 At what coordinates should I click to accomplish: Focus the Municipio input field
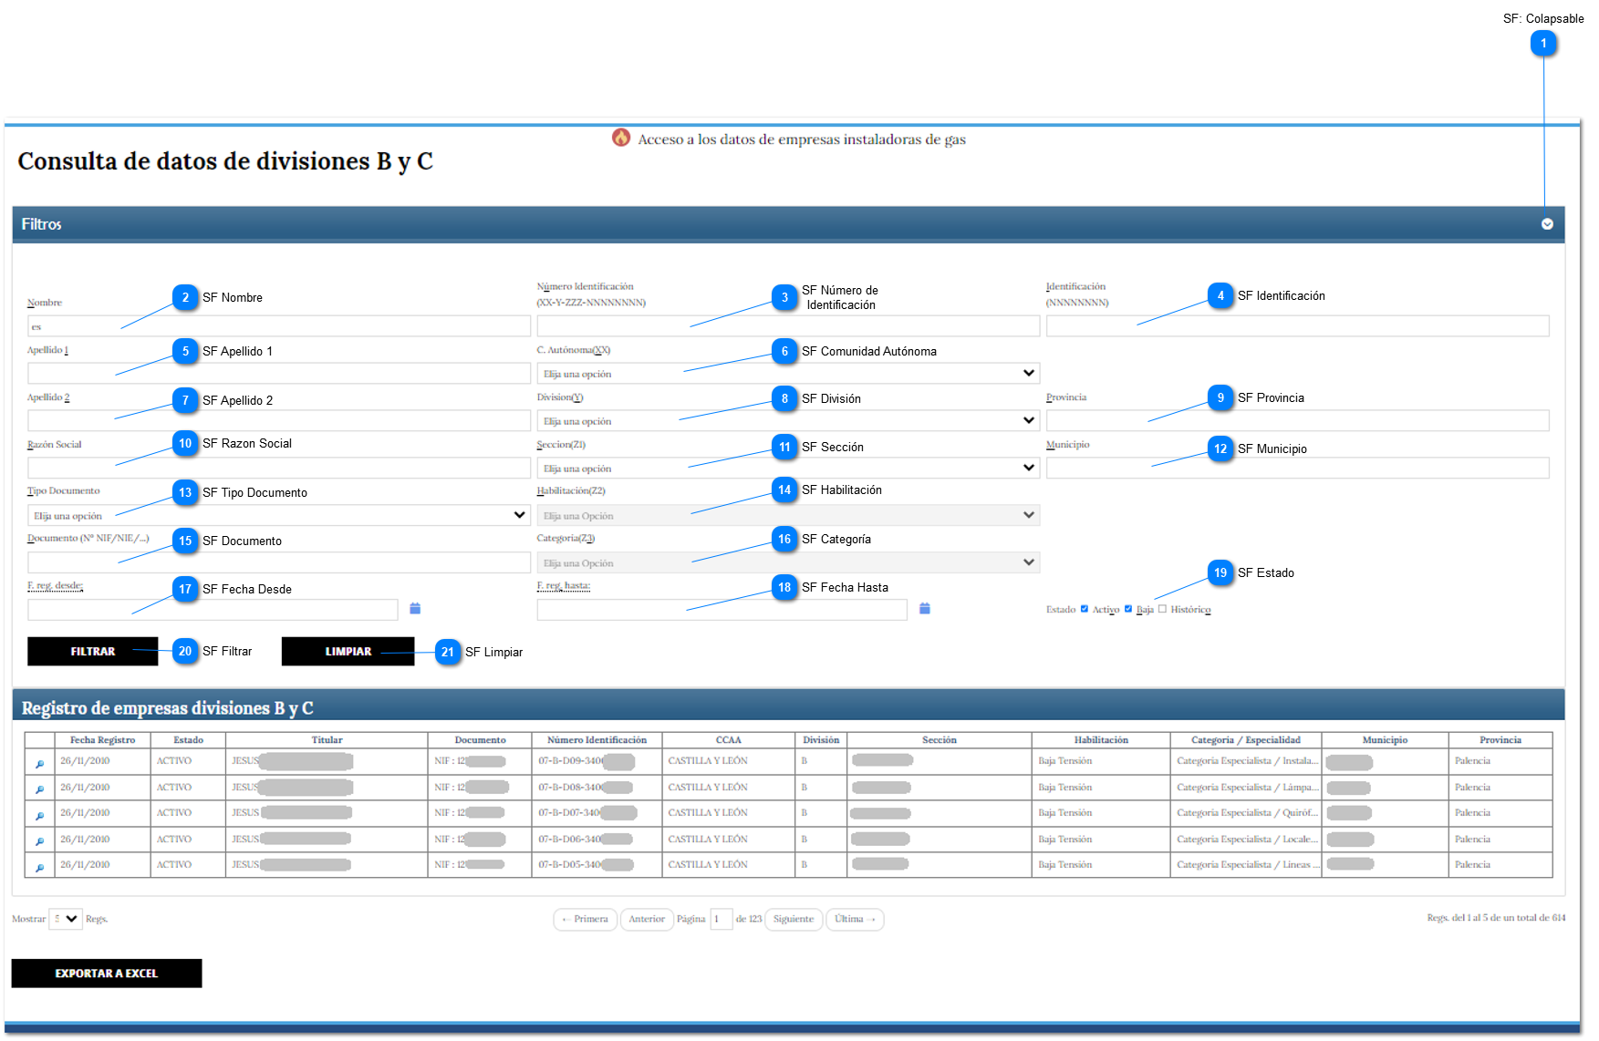tap(1297, 469)
